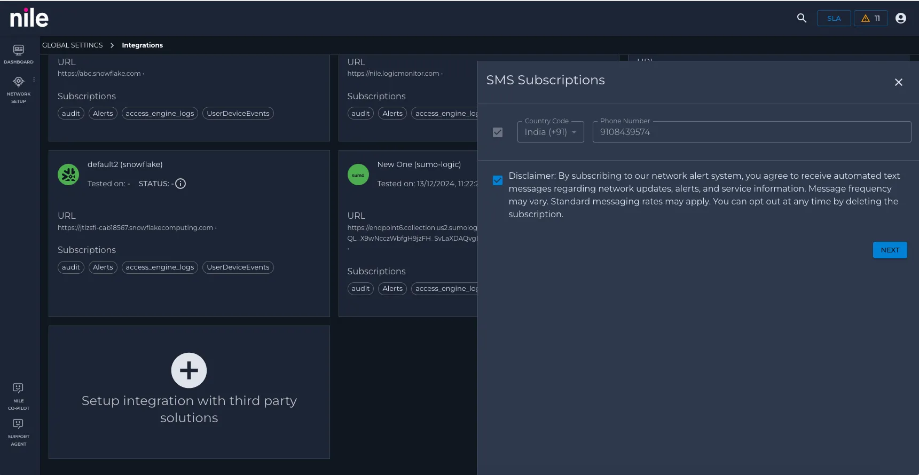Click the default2 (snowflake) title
The width and height of the screenshot is (919, 475).
pos(125,164)
